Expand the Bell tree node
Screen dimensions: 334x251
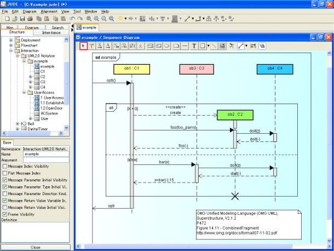(18, 124)
